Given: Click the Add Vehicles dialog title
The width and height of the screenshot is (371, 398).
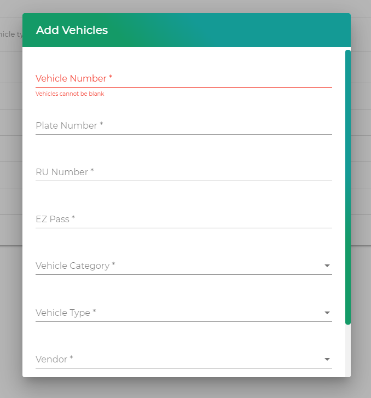Looking at the screenshot, I should point(72,30).
